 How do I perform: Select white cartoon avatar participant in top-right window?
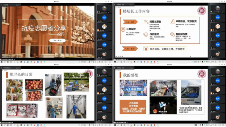coord(218,26)
